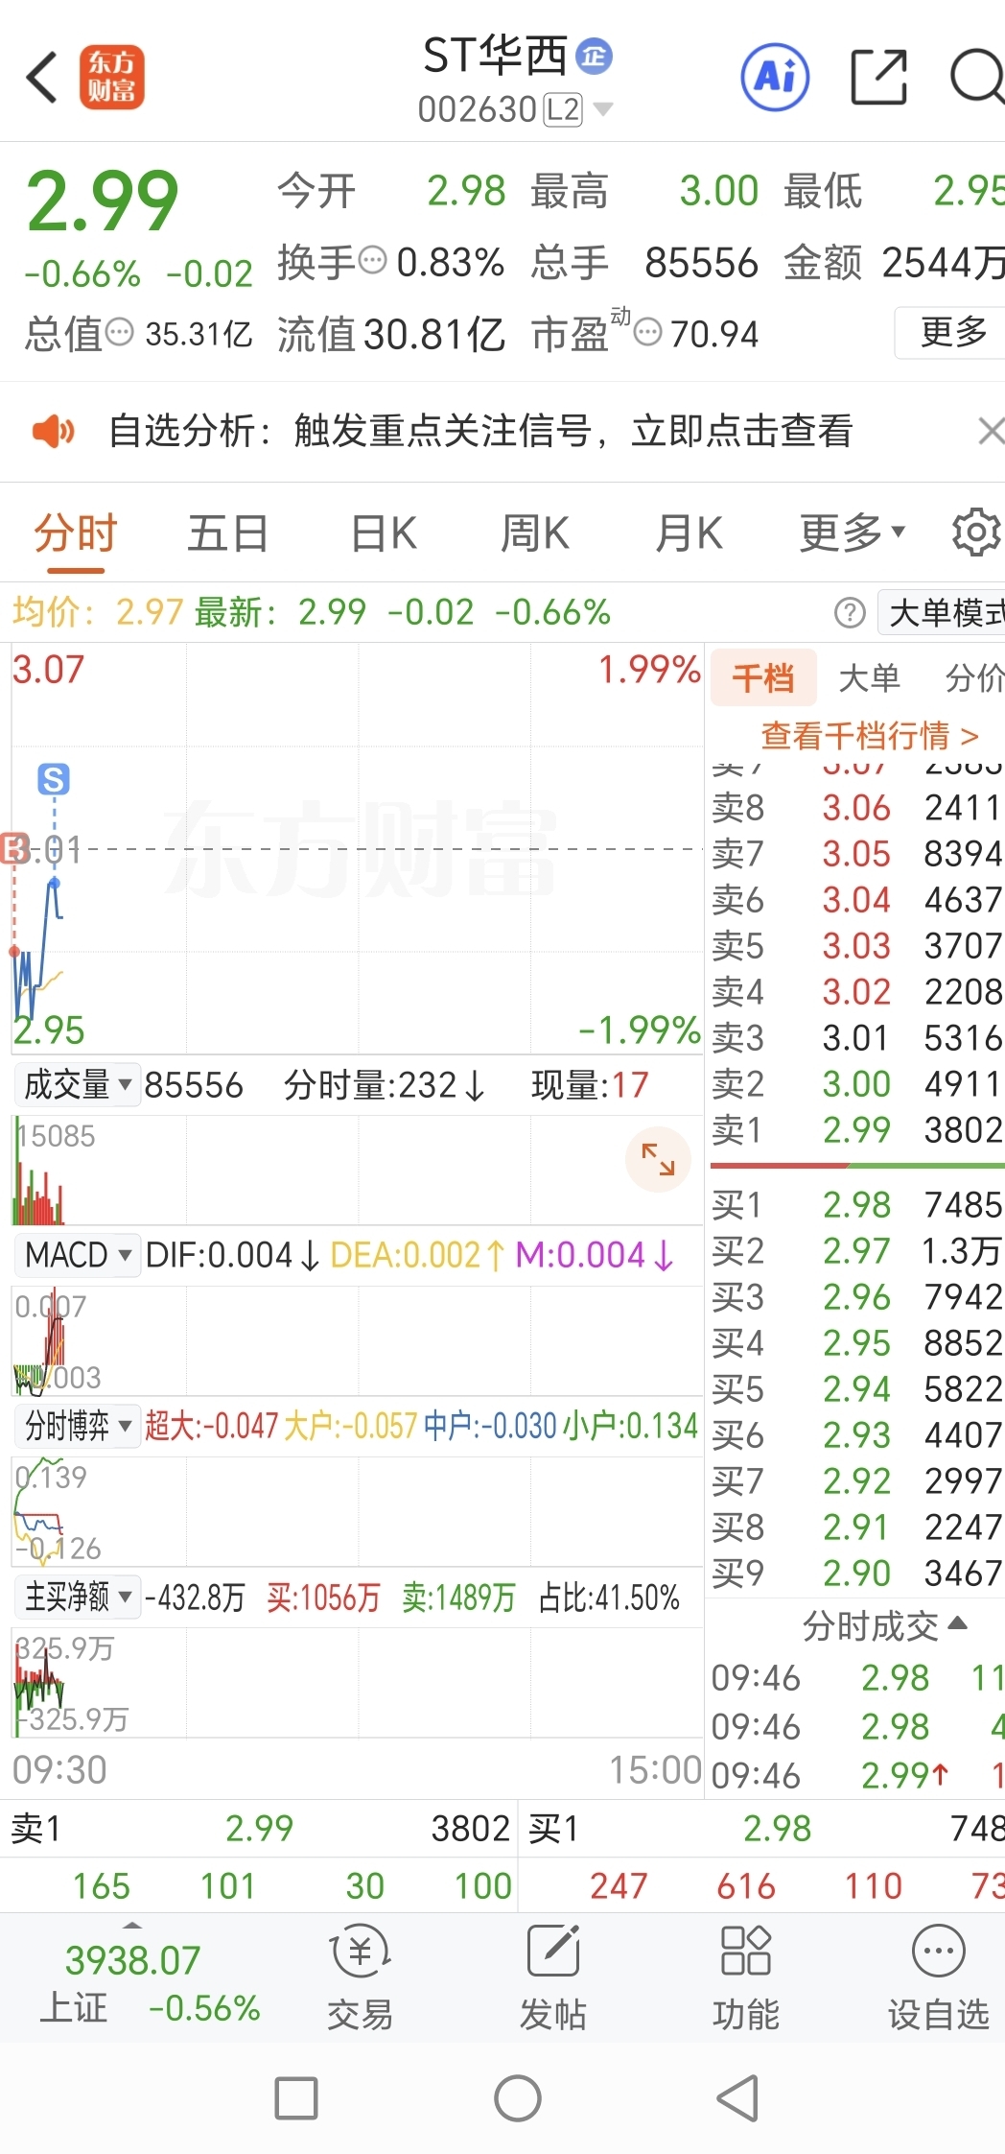Image resolution: width=1005 pixels, height=2154 pixels.
Task: Select the 千档 order book tab
Action: point(763,677)
